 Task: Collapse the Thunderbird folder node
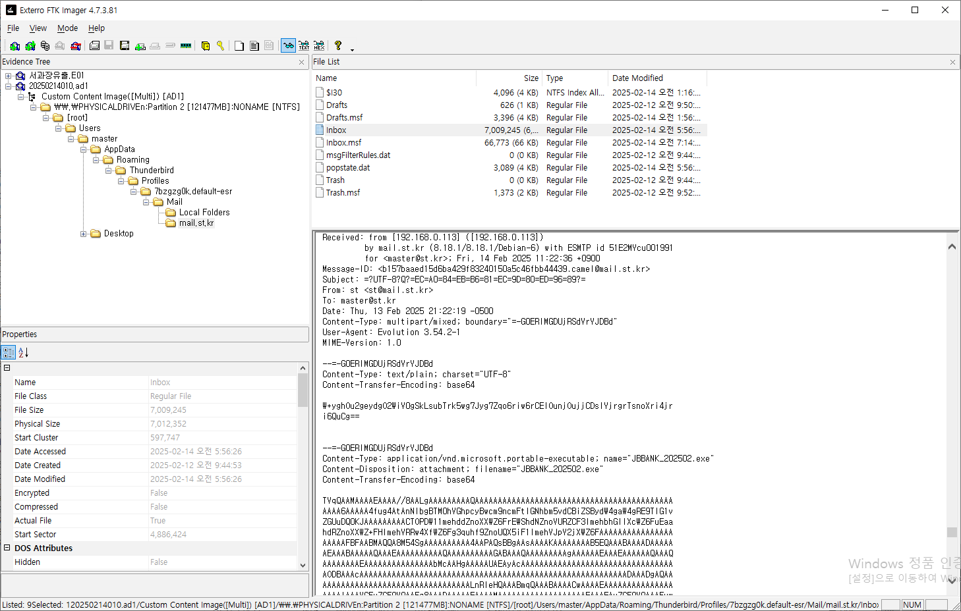click(109, 171)
